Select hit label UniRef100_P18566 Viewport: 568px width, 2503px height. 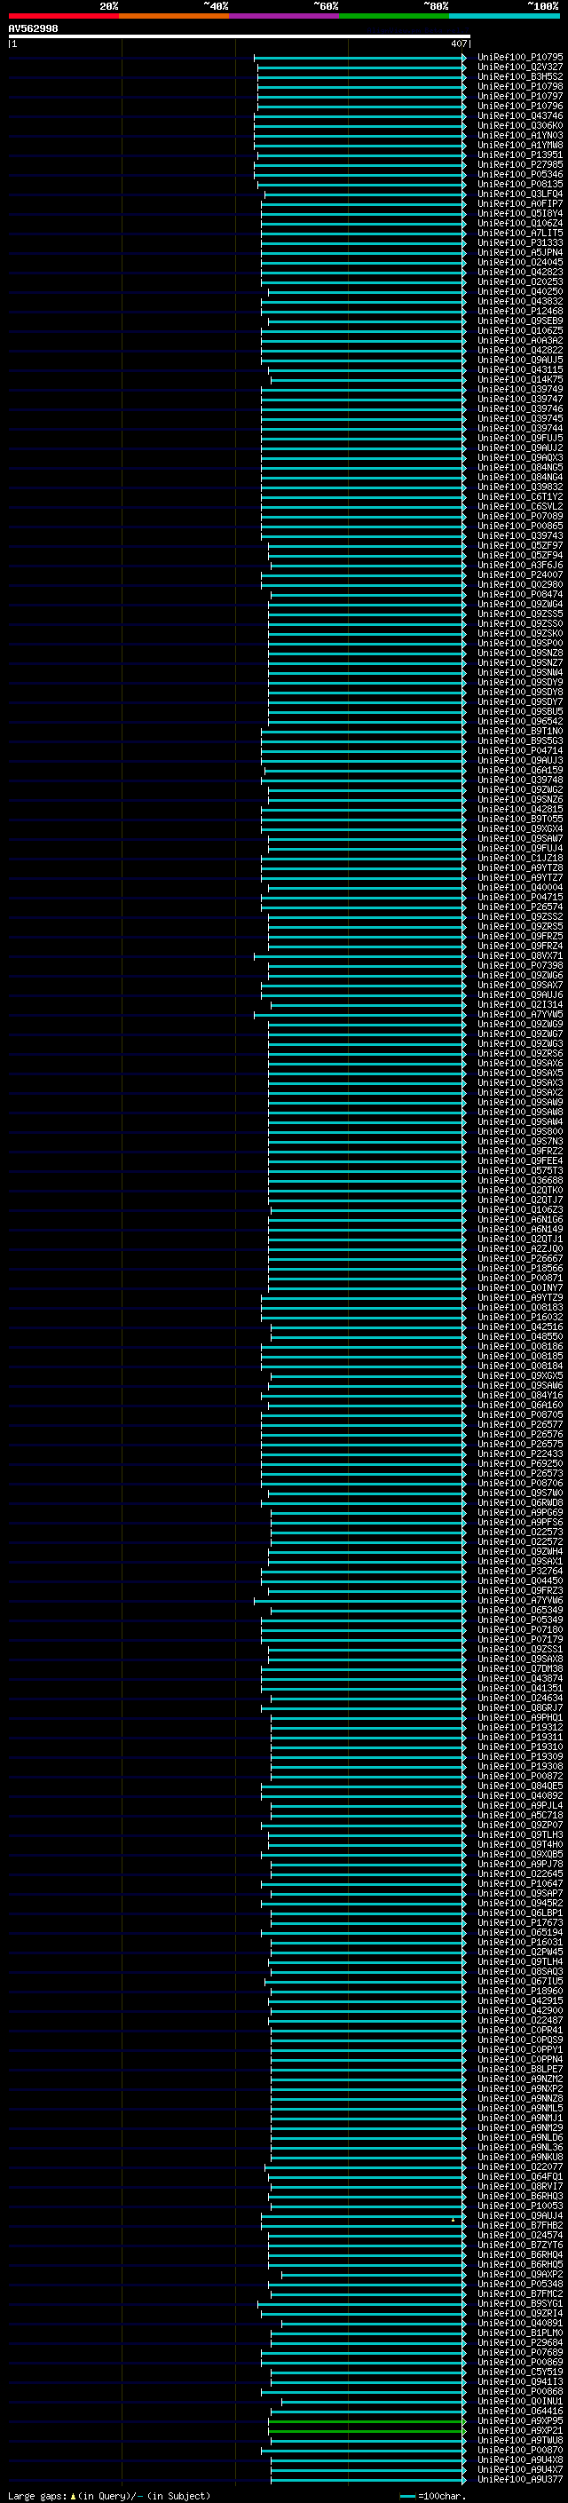pyautogui.click(x=520, y=1268)
